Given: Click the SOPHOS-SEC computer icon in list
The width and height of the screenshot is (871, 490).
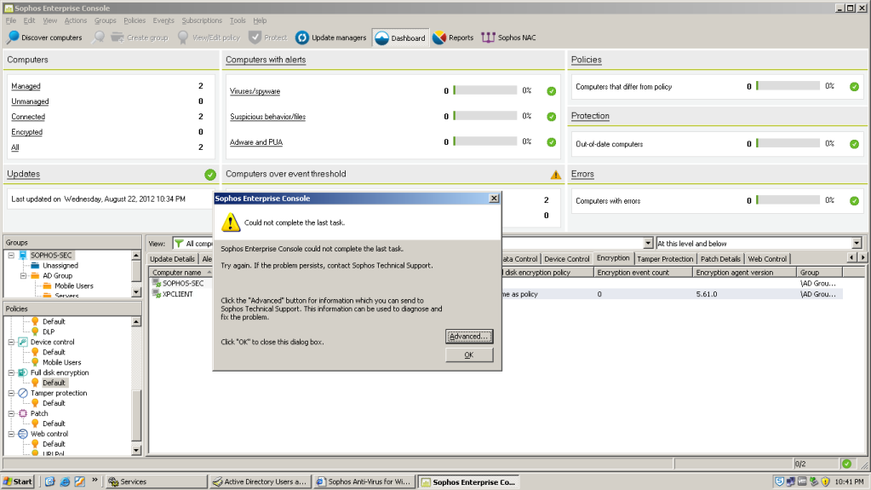Looking at the screenshot, I should click(x=157, y=283).
